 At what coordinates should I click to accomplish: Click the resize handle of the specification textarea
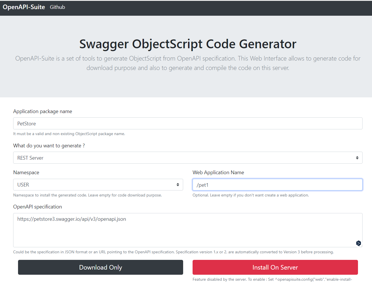(361, 246)
